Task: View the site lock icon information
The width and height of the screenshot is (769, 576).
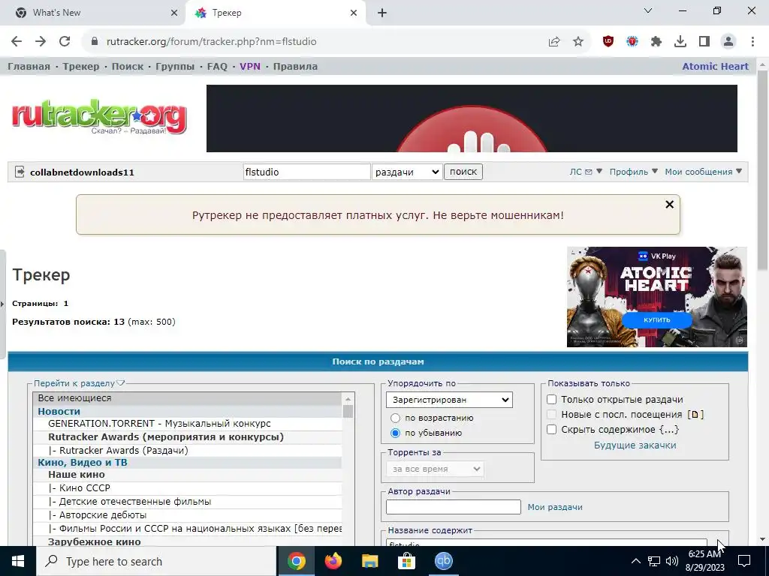Action: [x=95, y=42]
